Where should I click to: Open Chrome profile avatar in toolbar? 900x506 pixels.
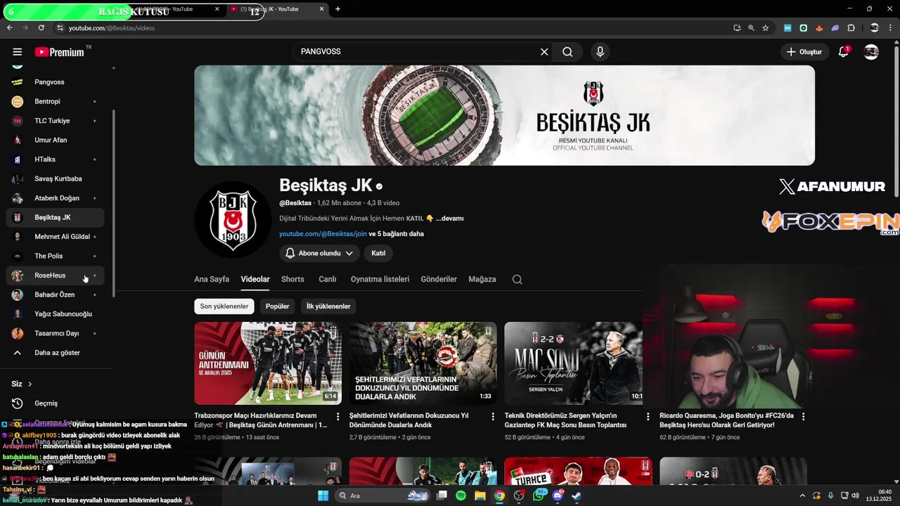point(874,28)
